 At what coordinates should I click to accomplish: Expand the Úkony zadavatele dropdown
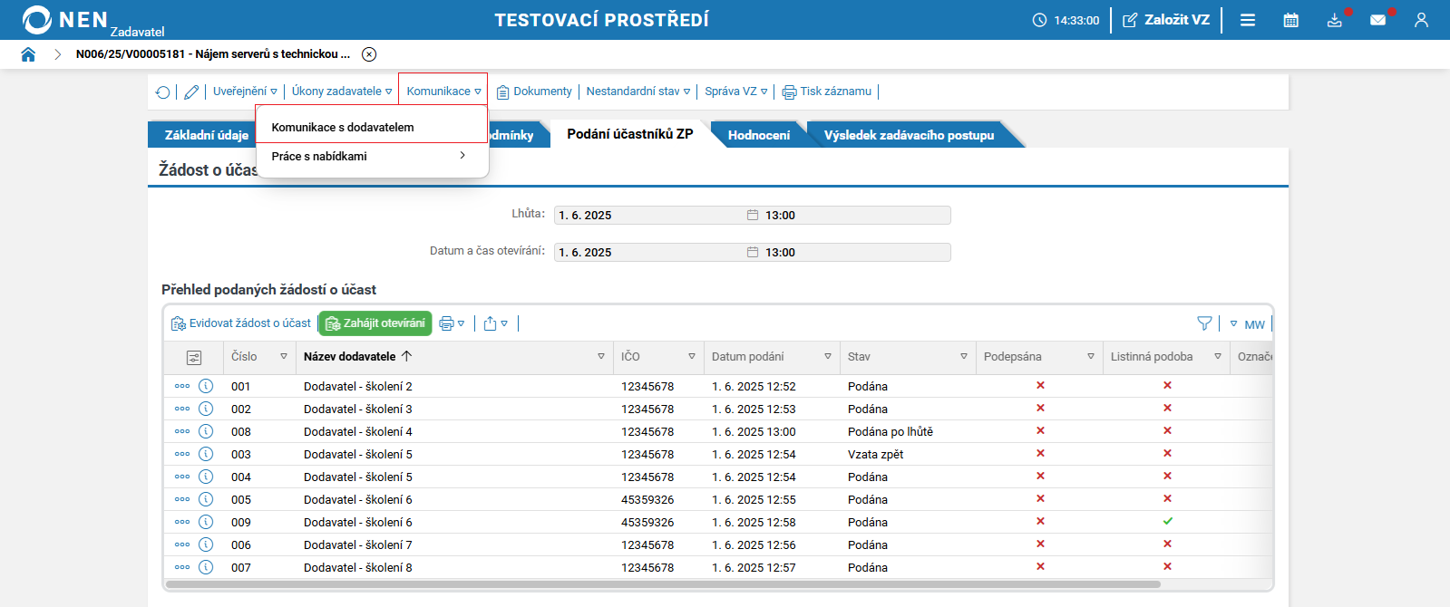click(342, 92)
